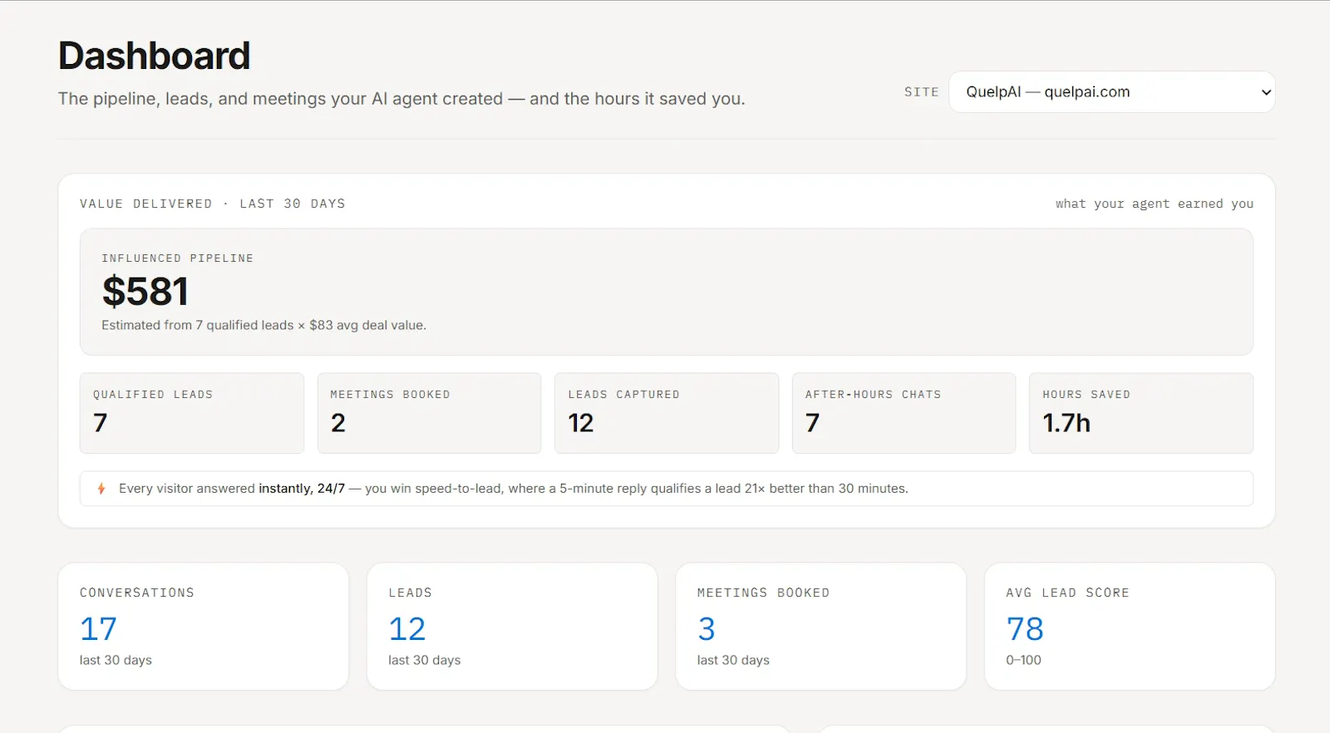Screen dimensions: 1330x733
Task: Click the Meetings Booked count 3
Action: 707,629
